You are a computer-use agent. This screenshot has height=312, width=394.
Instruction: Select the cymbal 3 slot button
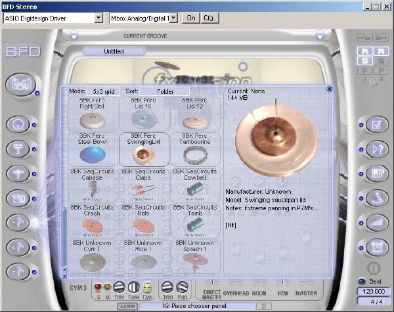[18, 272]
